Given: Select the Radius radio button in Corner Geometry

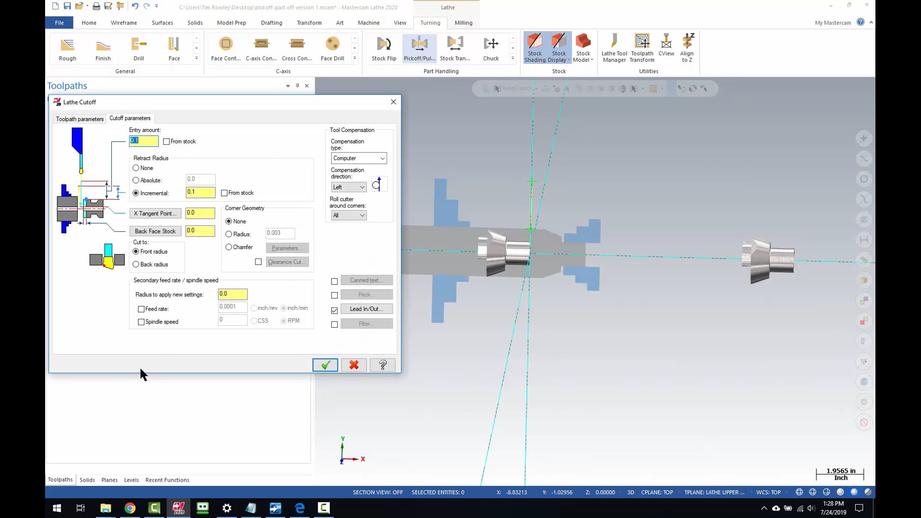Looking at the screenshot, I should coord(229,234).
